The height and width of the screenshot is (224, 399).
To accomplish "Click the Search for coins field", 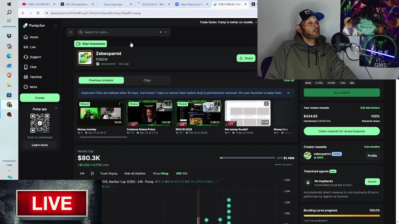I will (x=124, y=32).
